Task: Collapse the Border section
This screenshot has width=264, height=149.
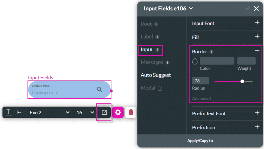Action: (257, 51)
